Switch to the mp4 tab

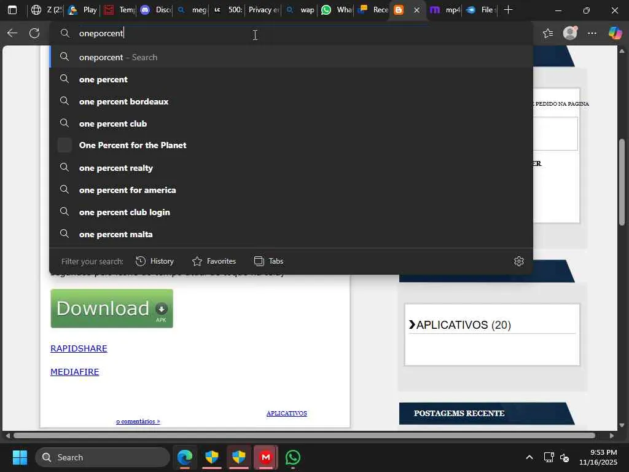[445, 10]
